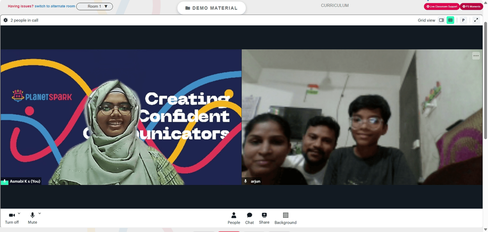Switch to sidebar layout view icon
Screen dimensions: 488x232
[441, 20]
